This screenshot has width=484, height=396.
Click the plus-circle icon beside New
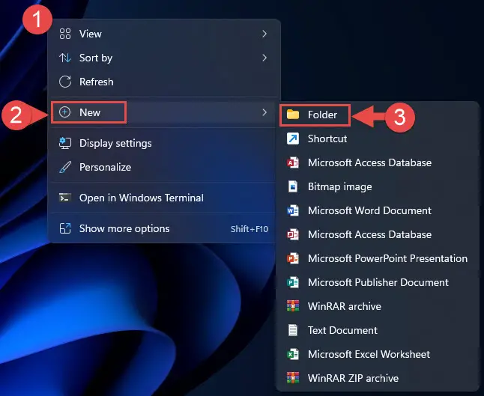coord(65,112)
